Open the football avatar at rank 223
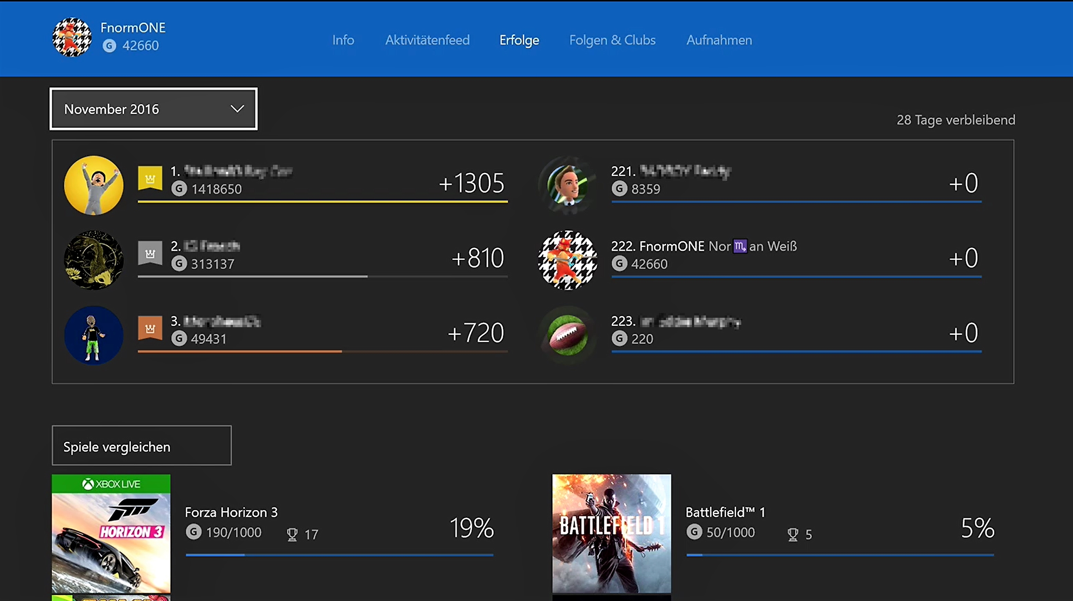 [x=567, y=335]
